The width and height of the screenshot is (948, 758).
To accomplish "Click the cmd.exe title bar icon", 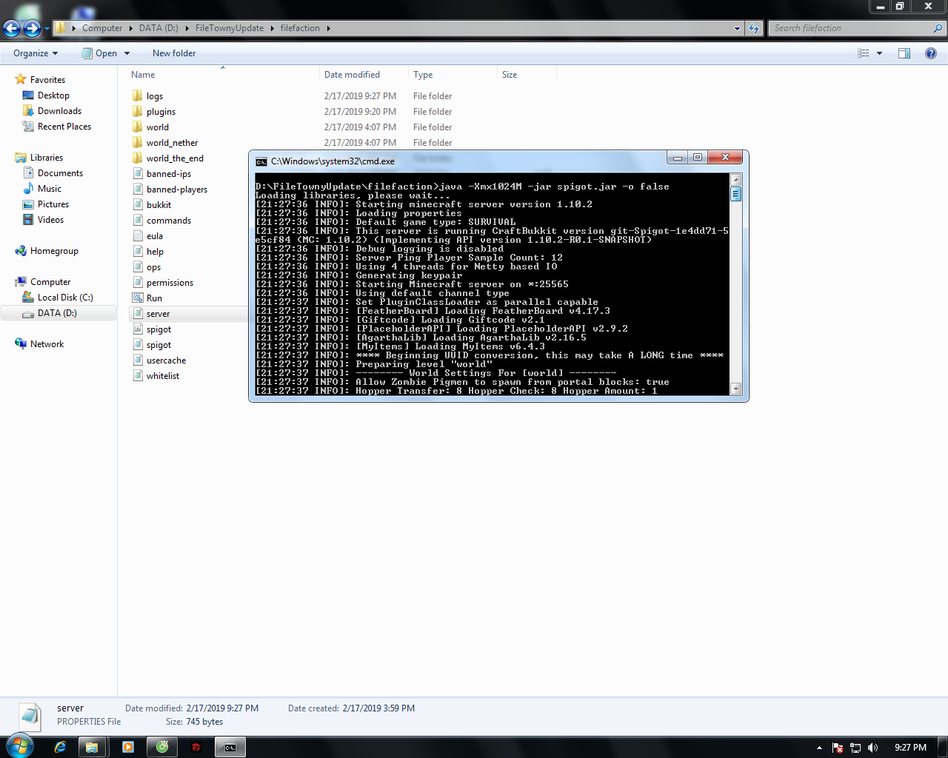I will [261, 161].
